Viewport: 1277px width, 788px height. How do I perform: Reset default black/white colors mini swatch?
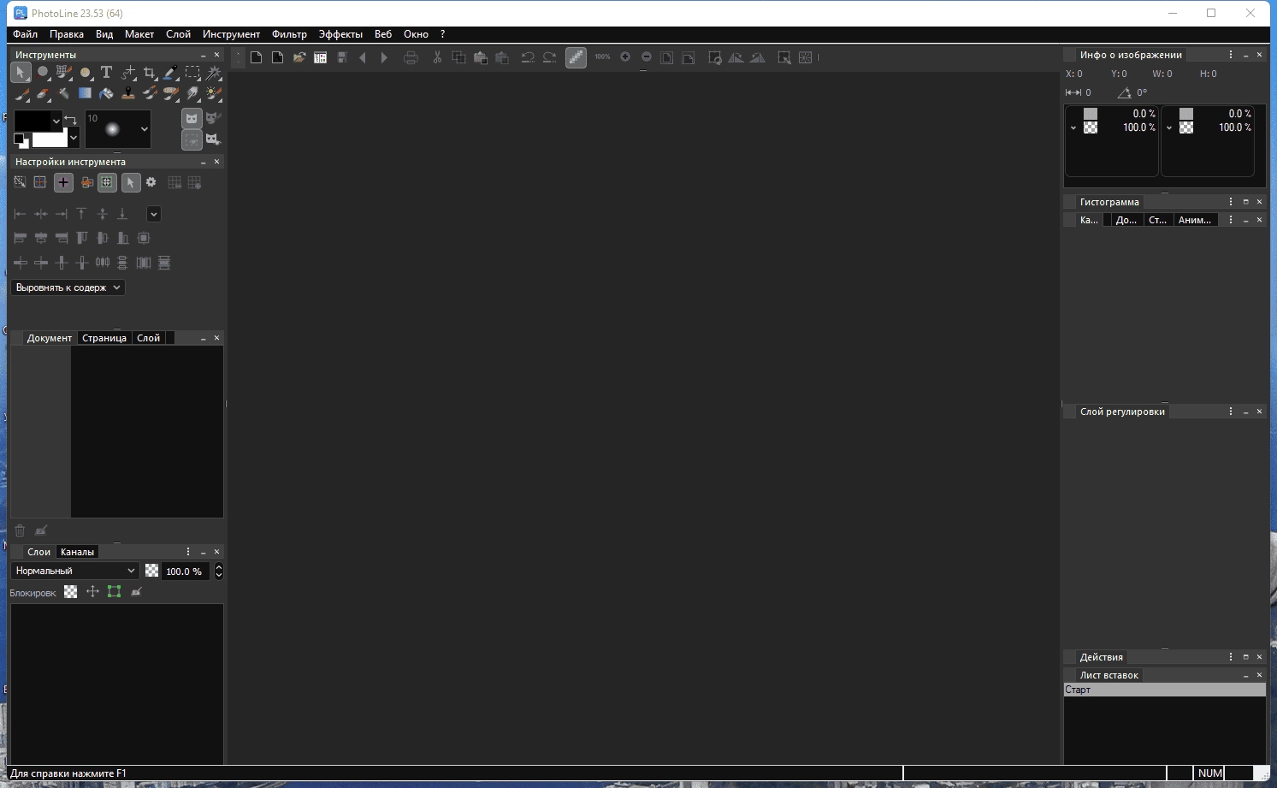point(21,140)
